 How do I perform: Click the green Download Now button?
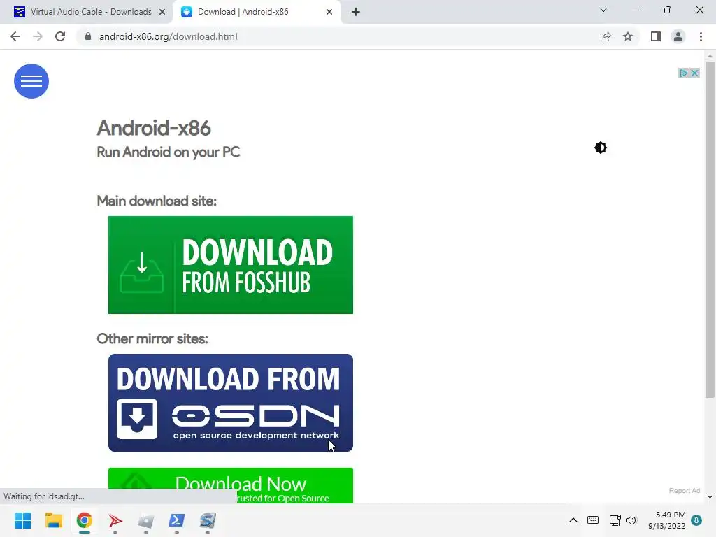pyautogui.click(x=231, y=485)
